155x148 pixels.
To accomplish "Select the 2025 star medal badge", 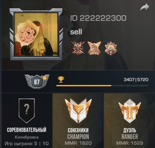I will (111, 48).
